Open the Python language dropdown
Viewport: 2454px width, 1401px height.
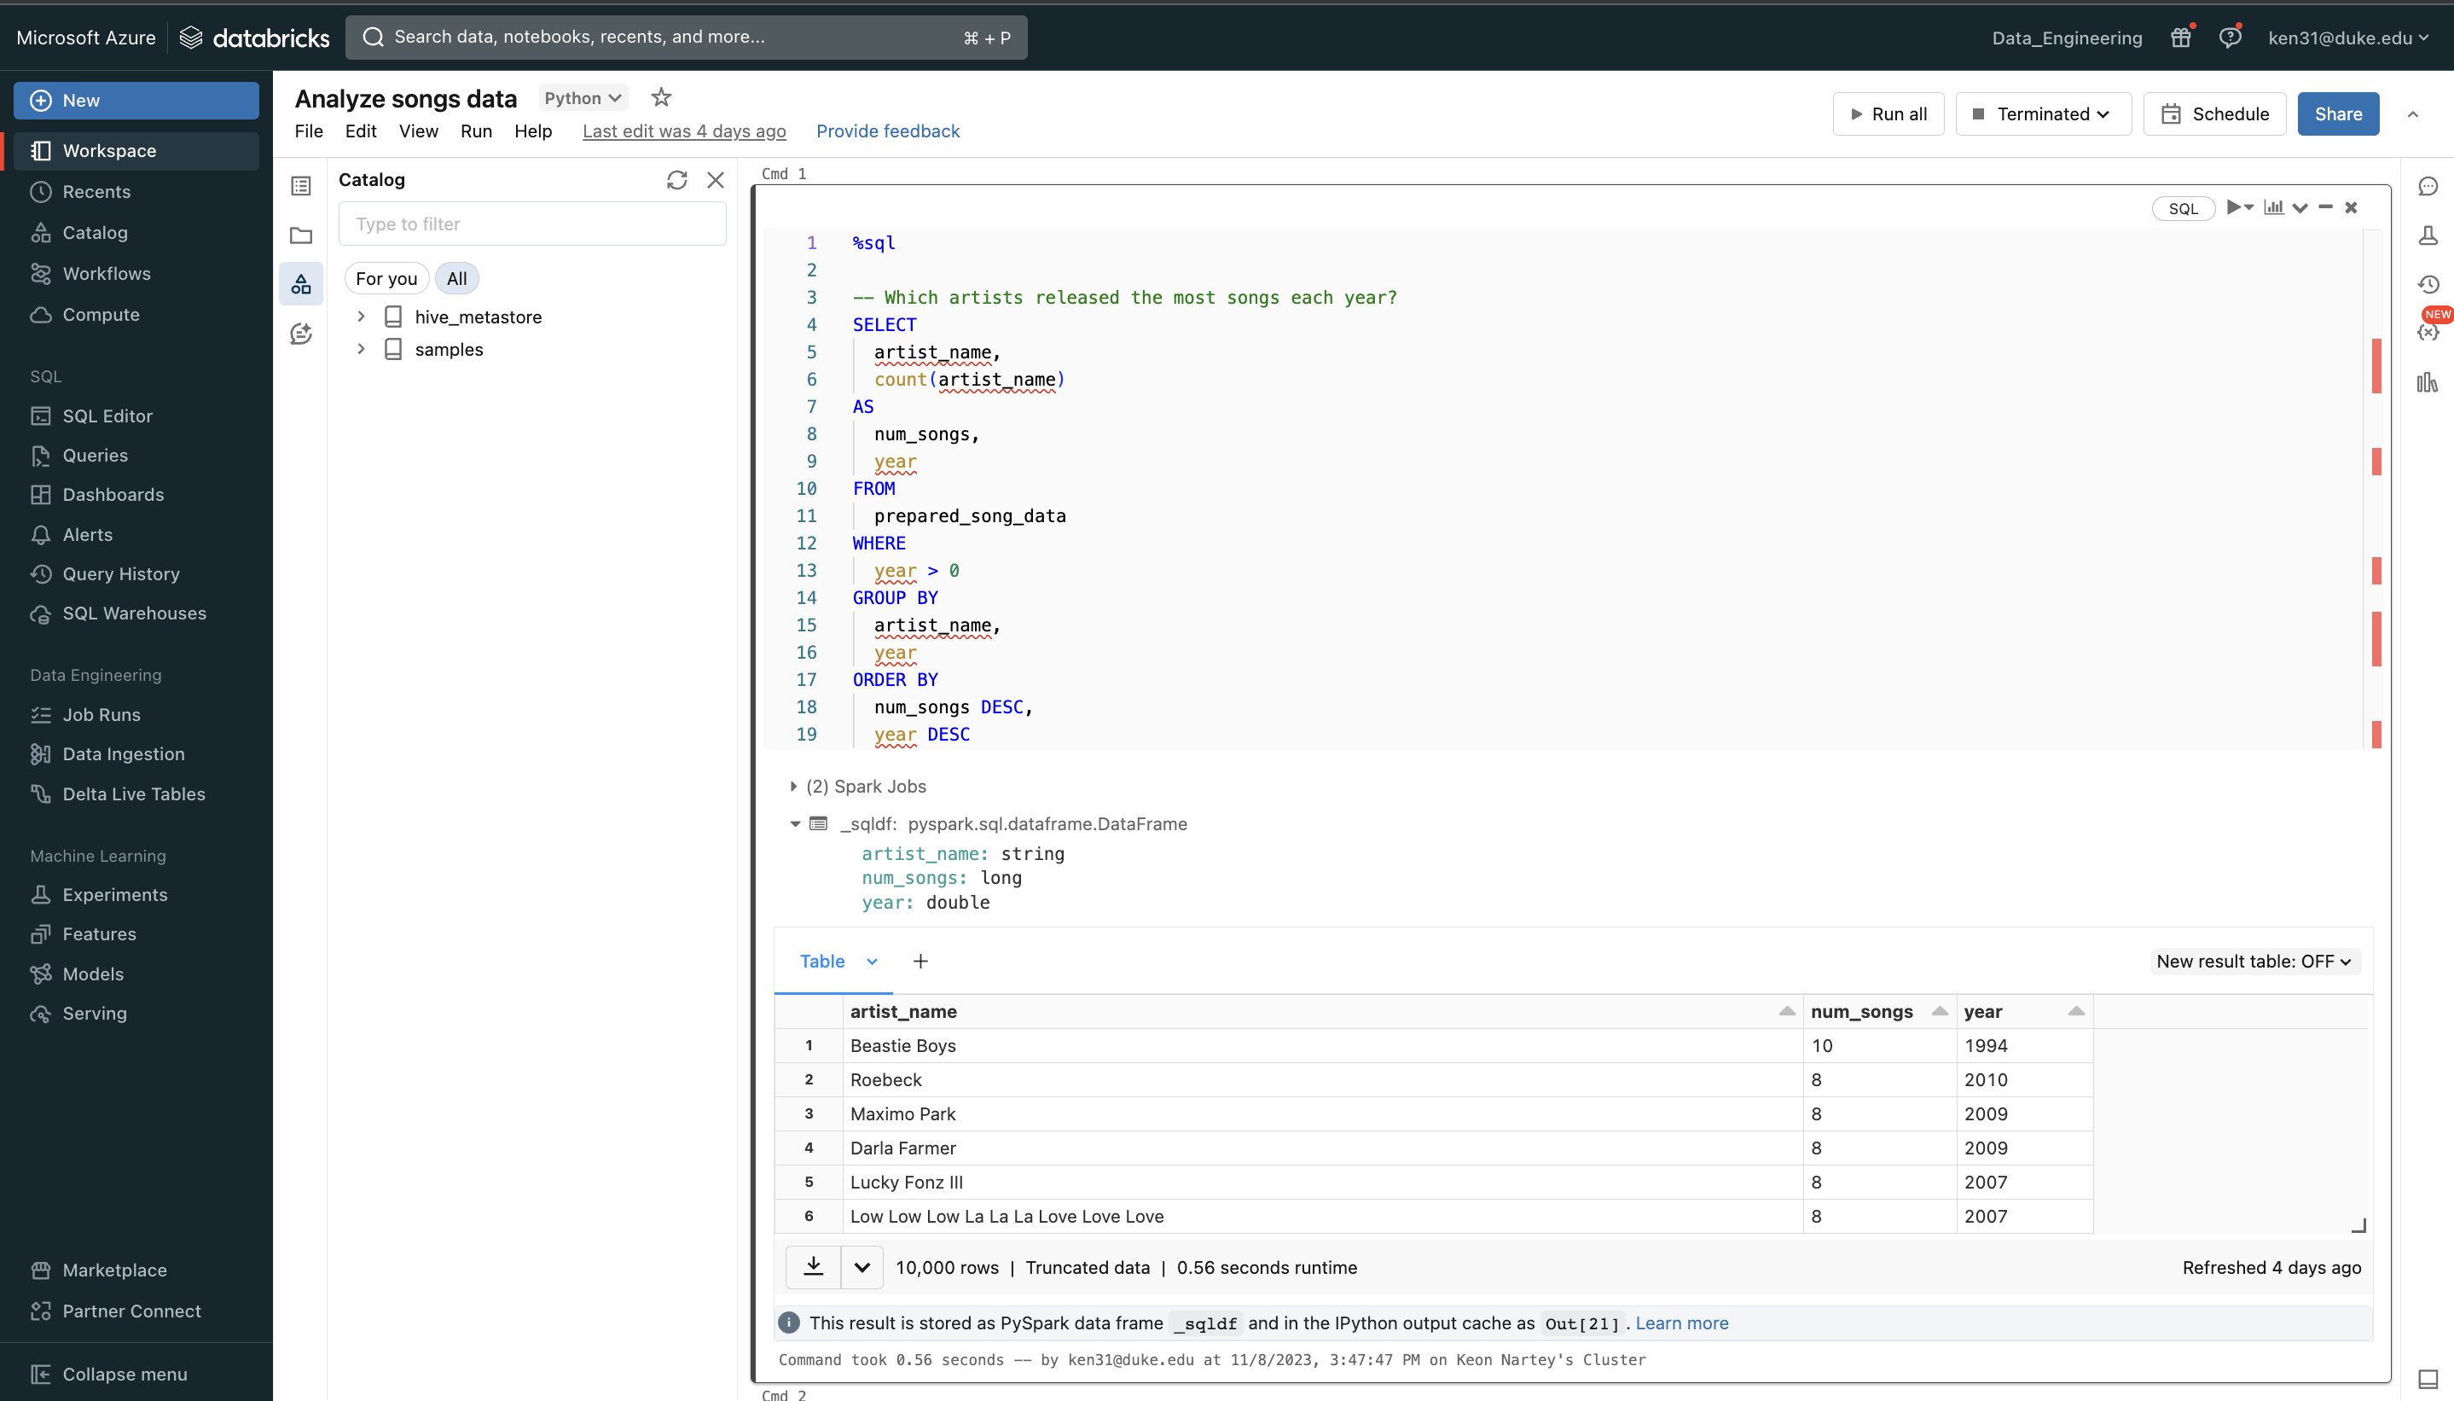(581, 97)
